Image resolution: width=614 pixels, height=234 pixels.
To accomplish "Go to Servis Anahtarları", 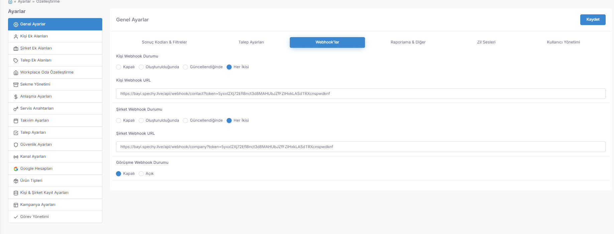I will click(55, 108).
